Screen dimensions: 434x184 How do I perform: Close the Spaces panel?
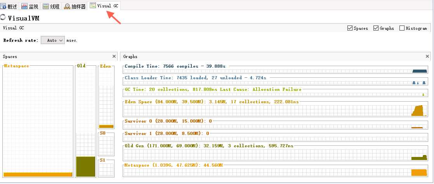click(x=114, y=56)
